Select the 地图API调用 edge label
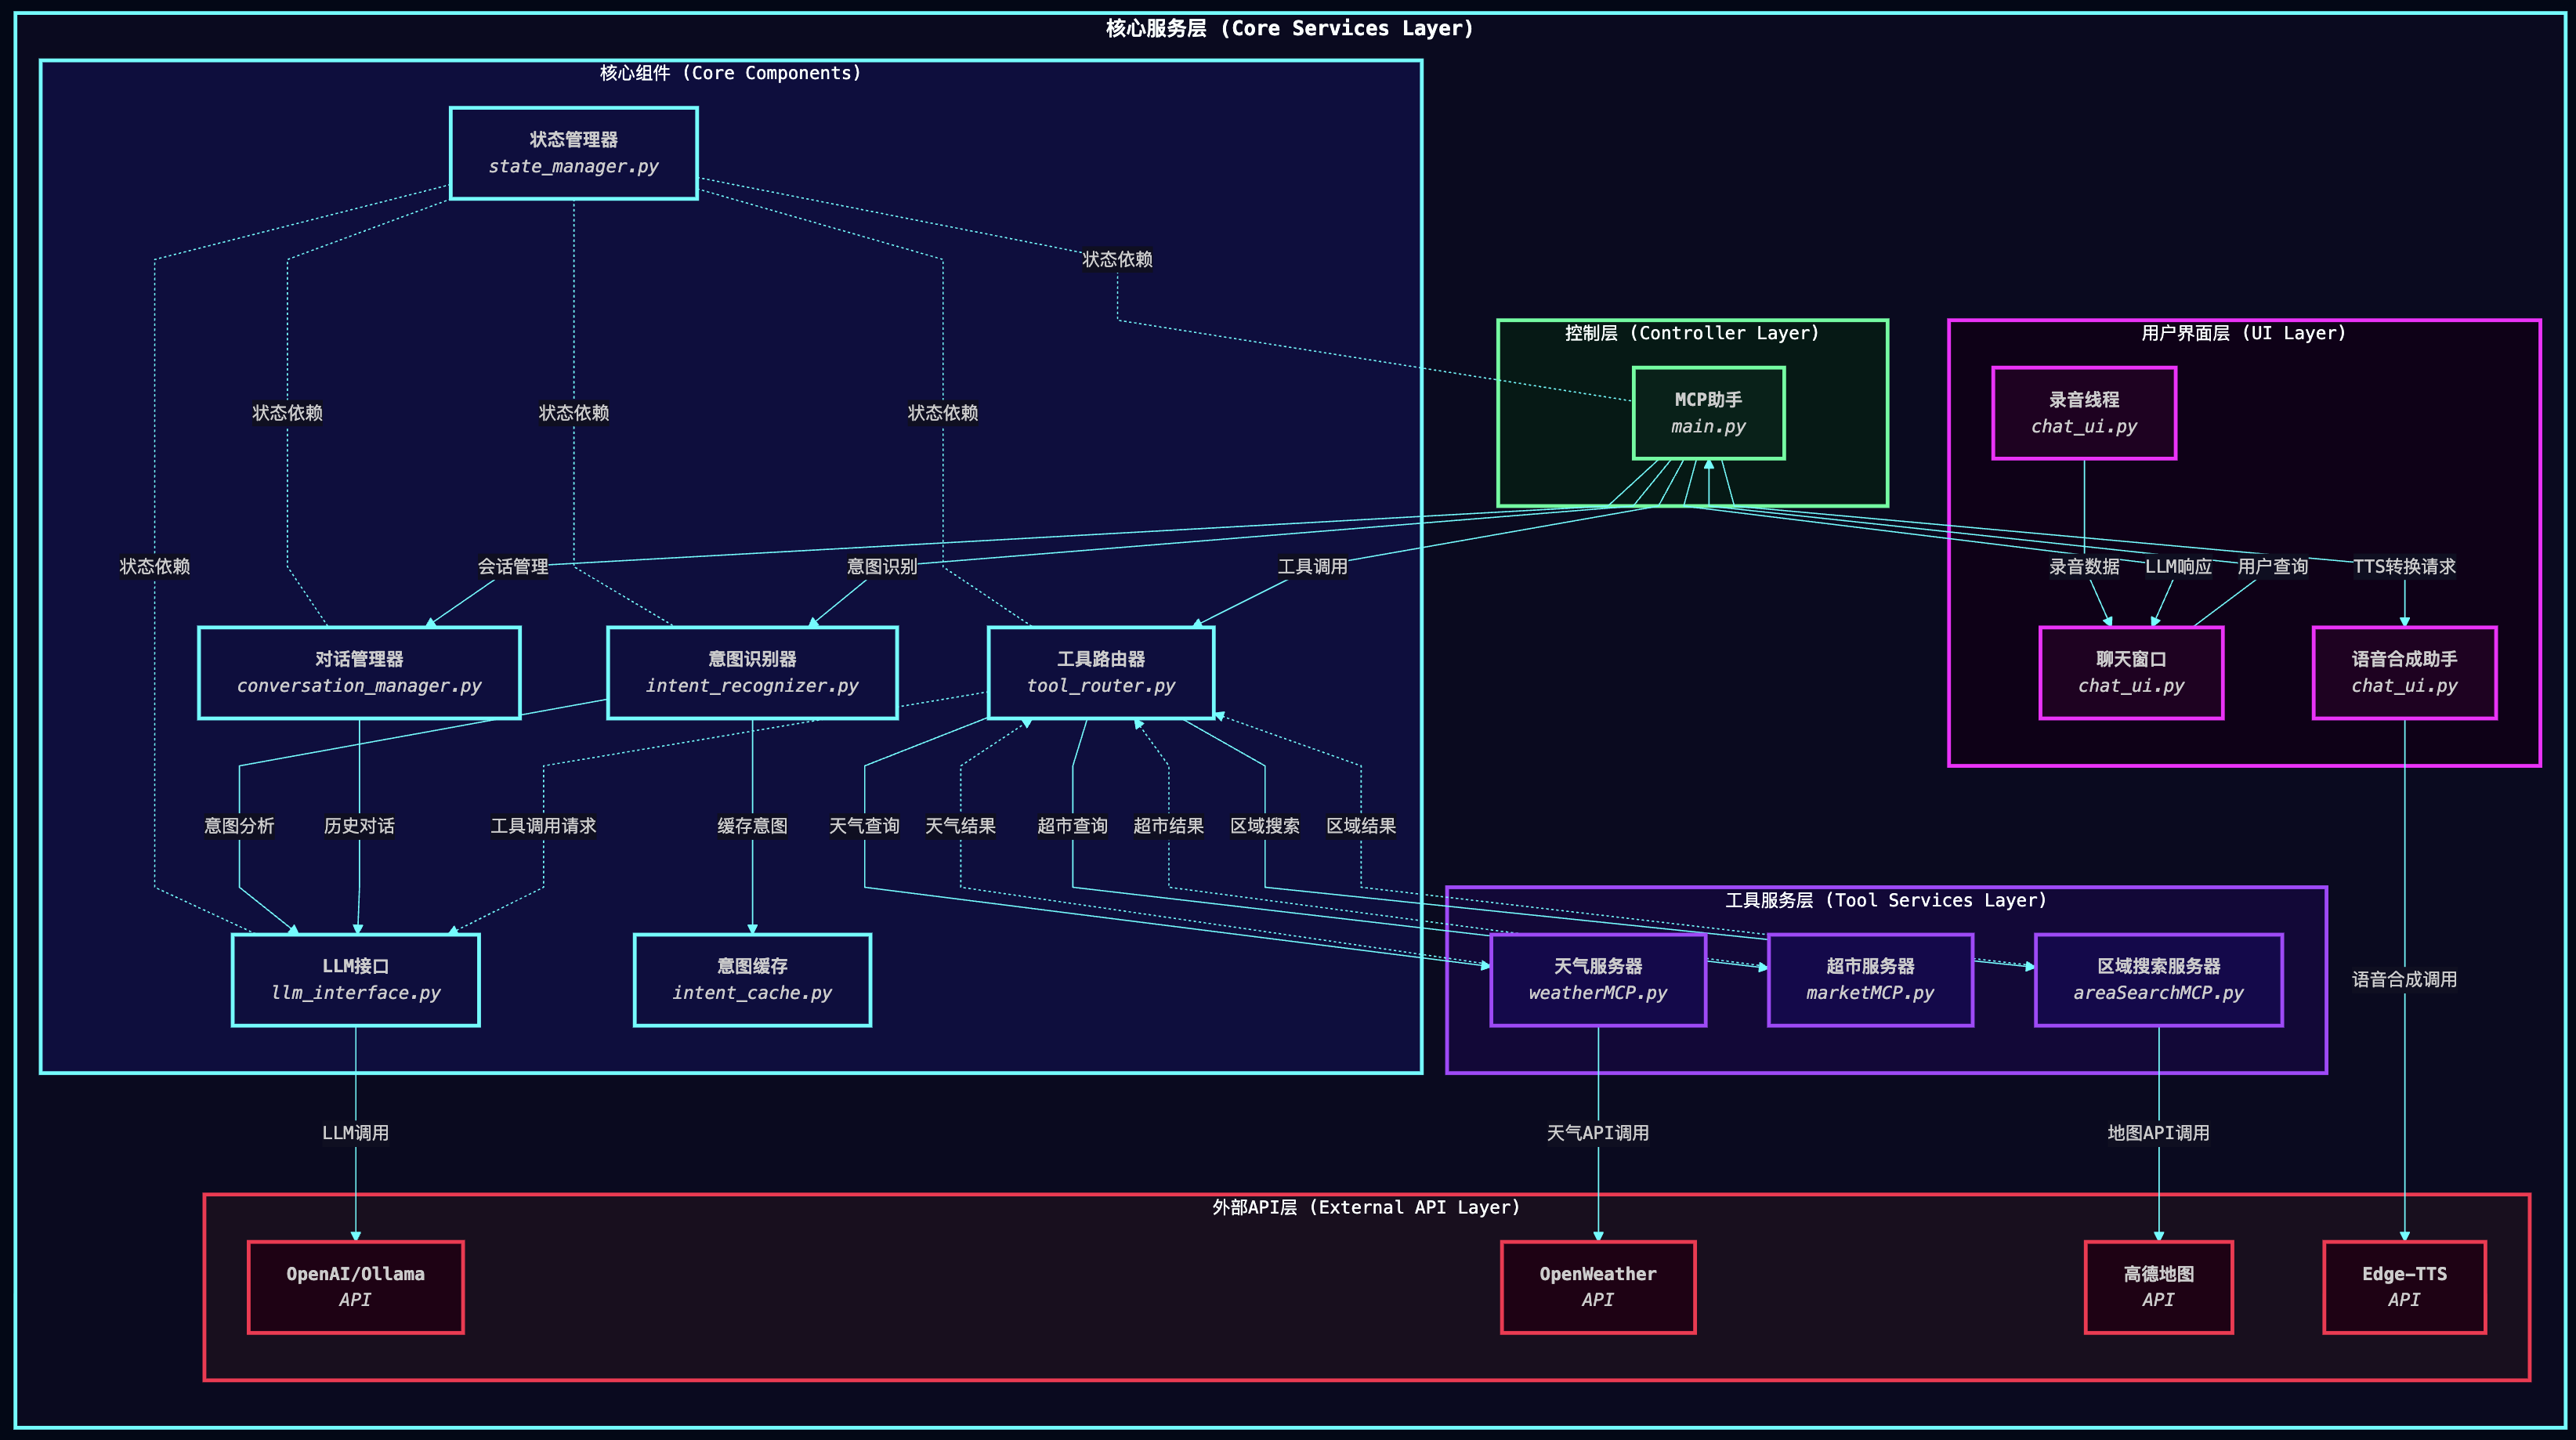2576x1440 pixels. pos(2158,1133)
